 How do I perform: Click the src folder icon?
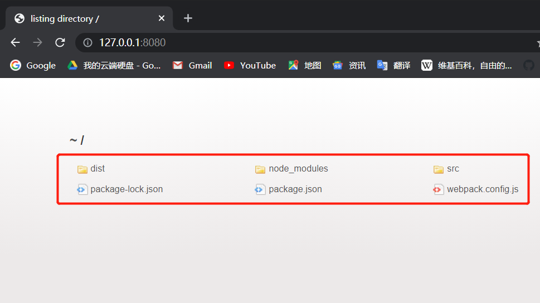click(x=439, y=169)
